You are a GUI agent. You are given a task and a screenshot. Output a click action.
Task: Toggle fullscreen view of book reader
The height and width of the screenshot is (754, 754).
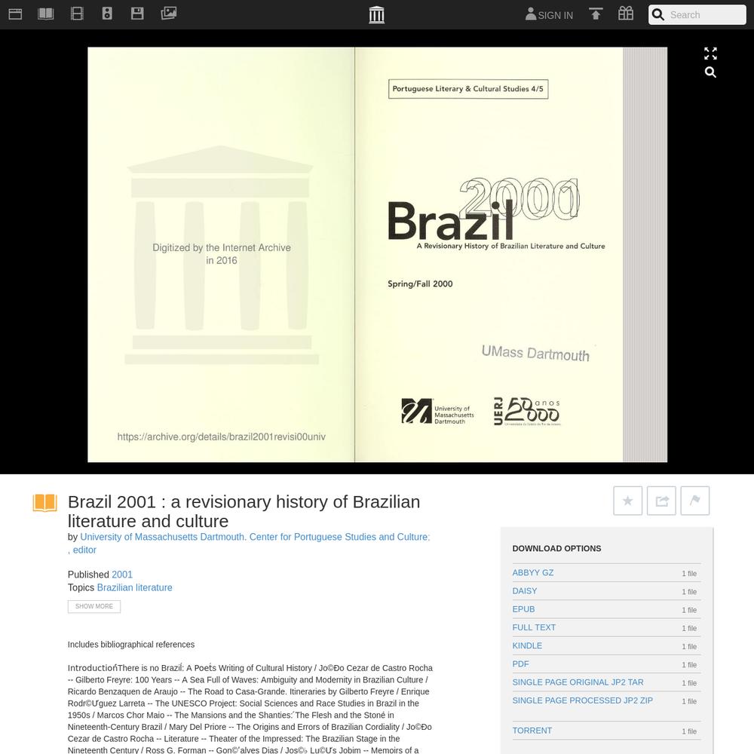[710, 54]
